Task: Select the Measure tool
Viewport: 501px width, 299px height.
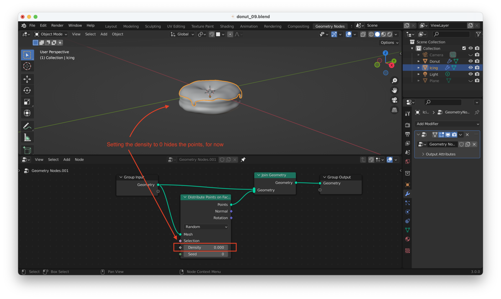Action: click(x=27, y=138)
